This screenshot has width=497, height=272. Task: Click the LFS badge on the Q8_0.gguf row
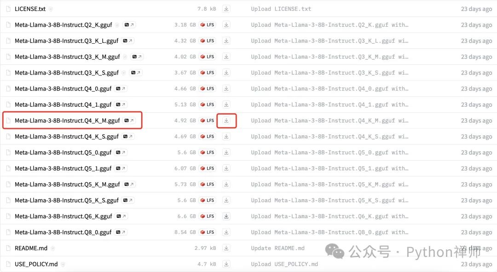coord(207,232)
